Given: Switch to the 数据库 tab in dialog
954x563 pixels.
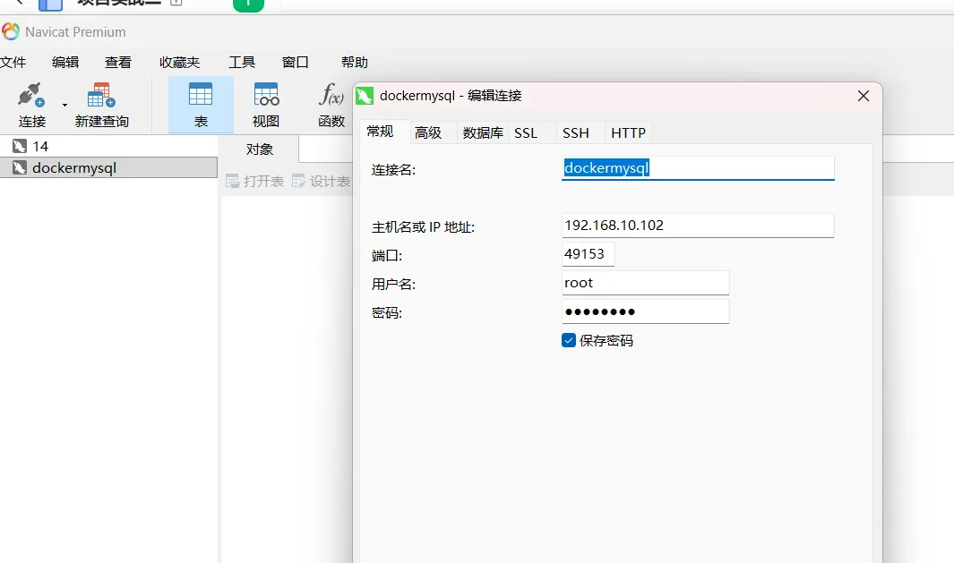Looking at the screenshot, I should click(483, 132).
